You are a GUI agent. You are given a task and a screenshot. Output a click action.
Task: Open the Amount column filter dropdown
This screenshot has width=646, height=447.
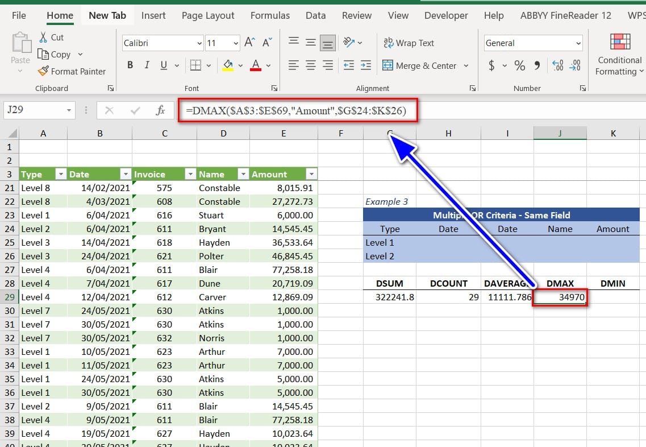[311, 174]
